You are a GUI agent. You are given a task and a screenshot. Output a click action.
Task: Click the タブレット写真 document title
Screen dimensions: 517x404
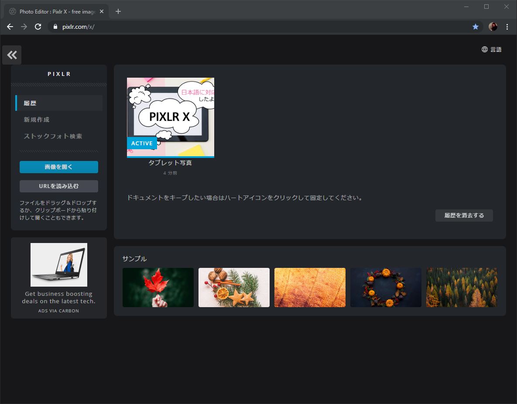click(170, 163)
